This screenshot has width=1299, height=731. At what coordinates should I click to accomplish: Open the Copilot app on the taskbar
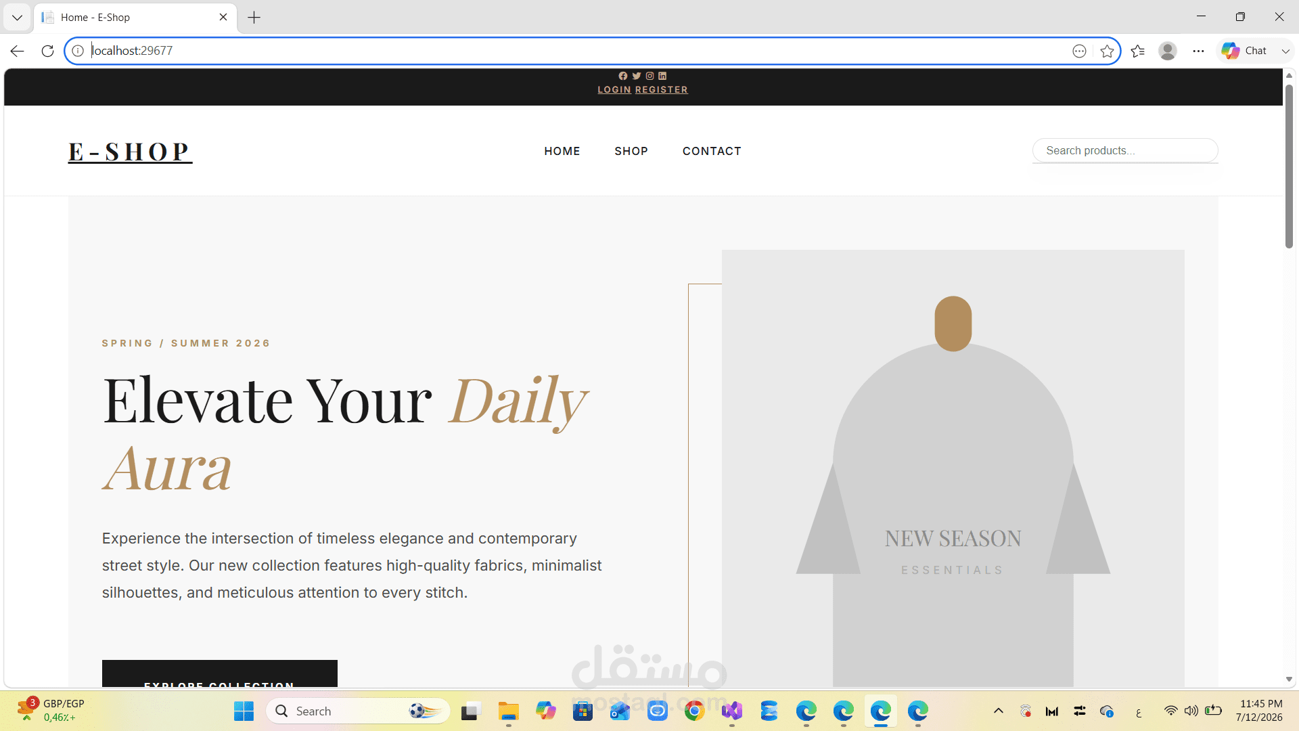point(545,711)
